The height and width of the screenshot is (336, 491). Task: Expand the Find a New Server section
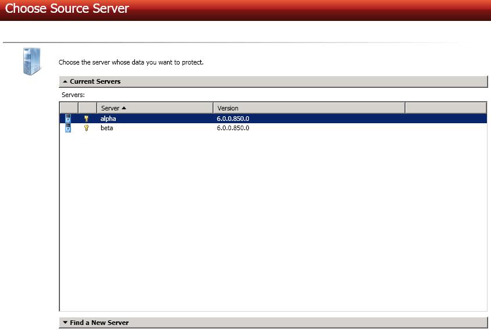pos(65,323)
